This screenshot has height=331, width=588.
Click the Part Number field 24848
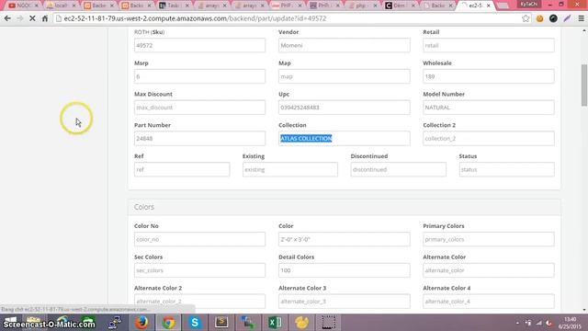tap(199, 139)
